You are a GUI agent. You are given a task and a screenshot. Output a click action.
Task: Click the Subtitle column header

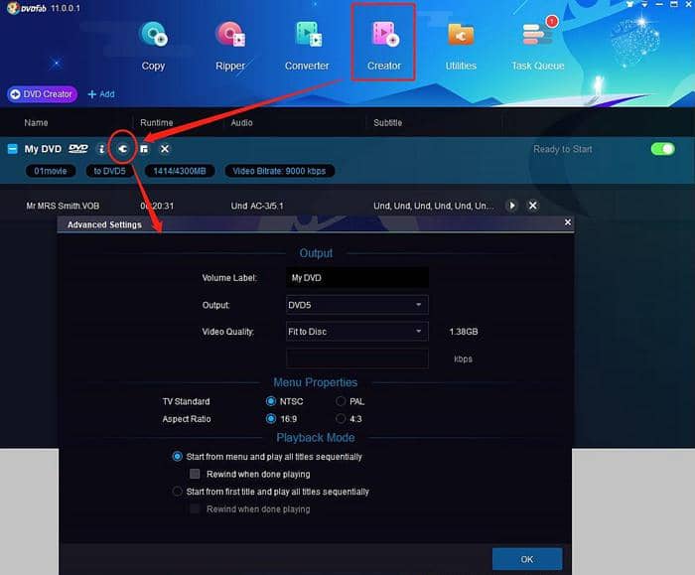click(387, 123)
